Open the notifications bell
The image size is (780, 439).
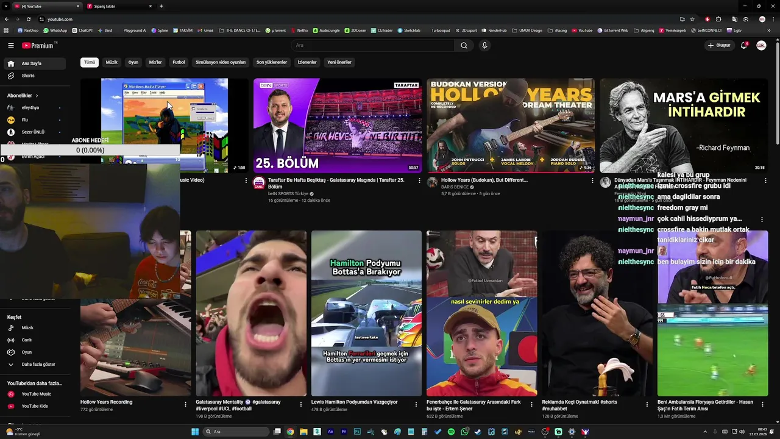[744, 45]
